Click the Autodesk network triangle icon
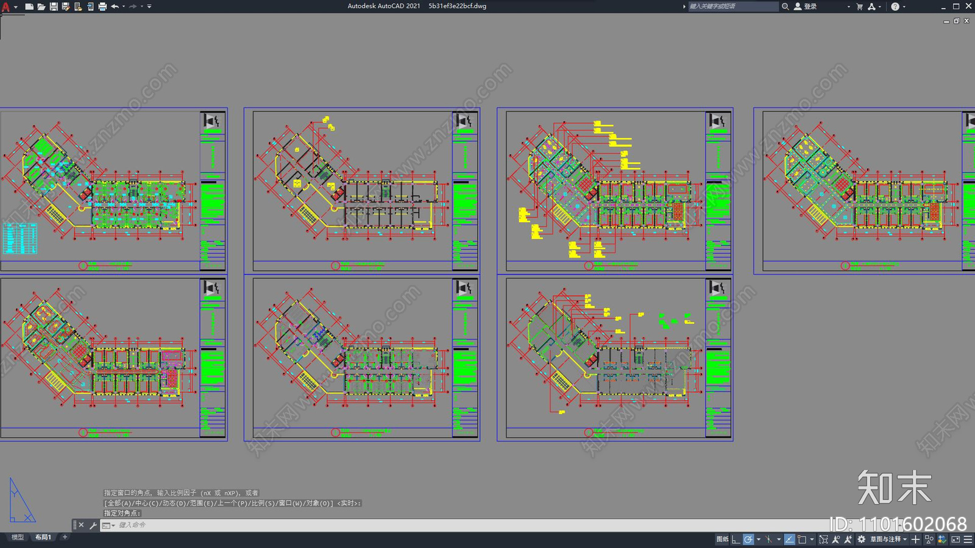The width and height of the screenshot is (975, 548). click(872, 7)
